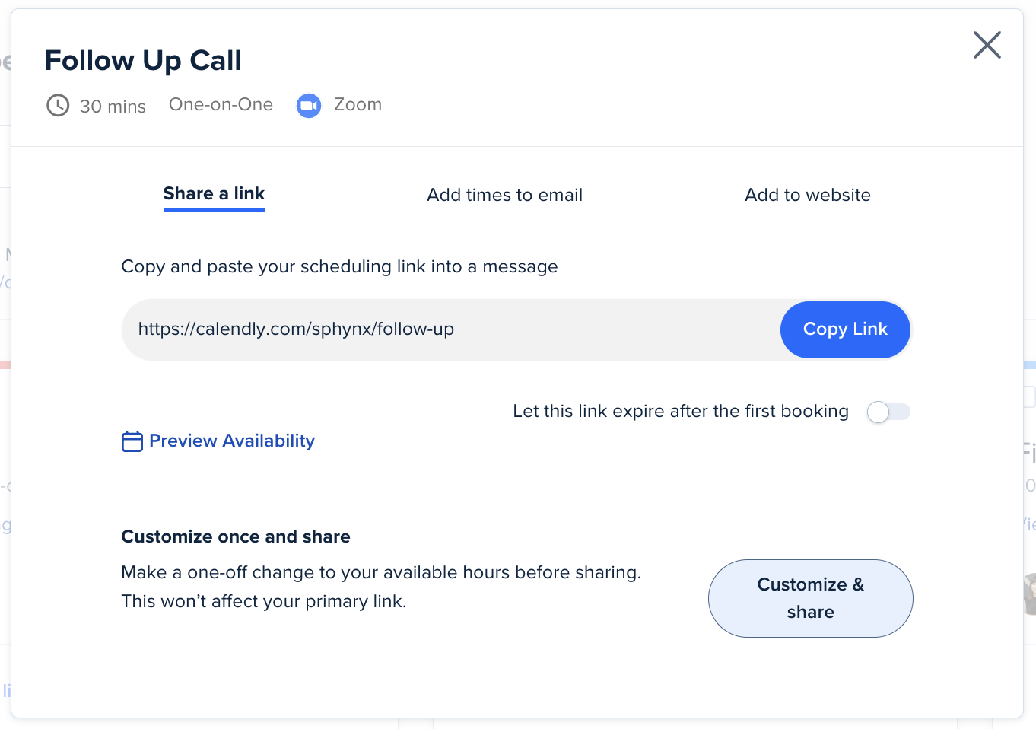Click the Customize once and share heading
The width and height of the screenshot is (1036, 729).
pyautogui.click(x=236, y=536)
